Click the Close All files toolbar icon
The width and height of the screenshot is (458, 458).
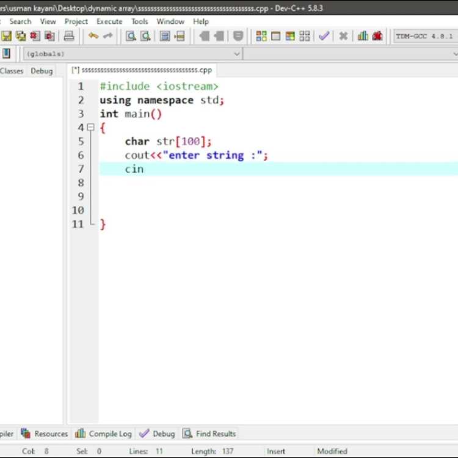tap(49, 36)
